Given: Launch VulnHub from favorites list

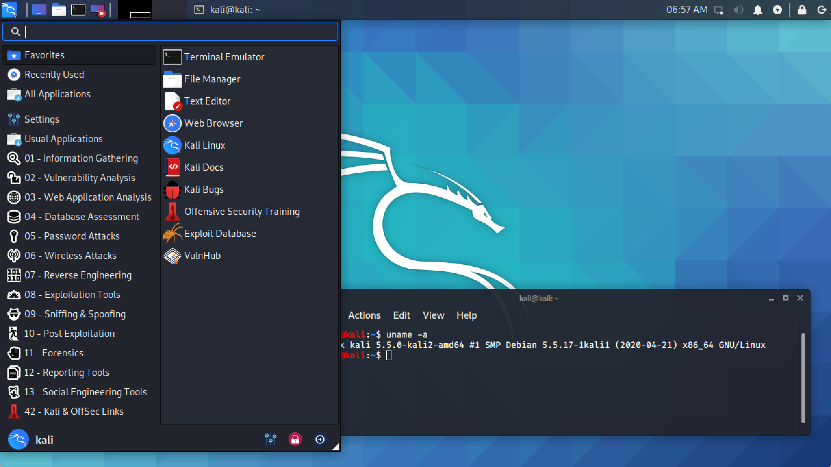Looking at the screenshot, I should coord(202,256).
